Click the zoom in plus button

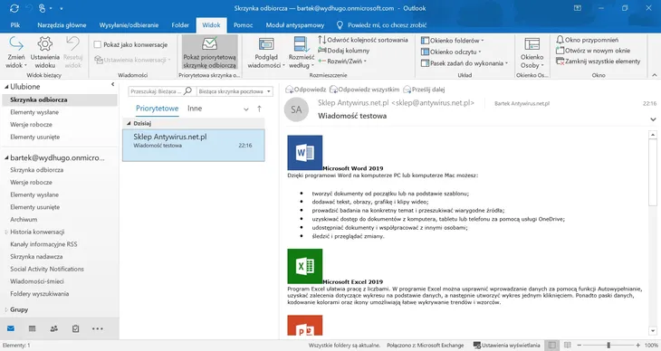click(x=637, y=345)
